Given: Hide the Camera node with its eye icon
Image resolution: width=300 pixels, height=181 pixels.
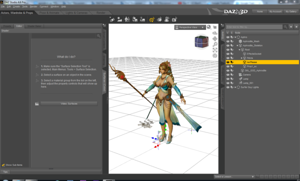Looking at the screenshot, I should coord(227,74).
